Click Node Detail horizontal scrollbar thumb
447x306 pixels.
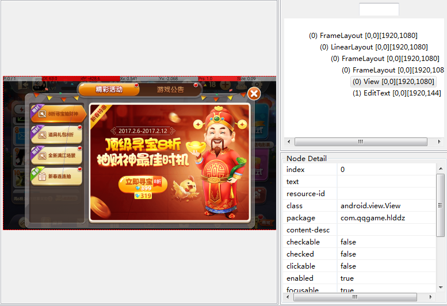[355, 297]
